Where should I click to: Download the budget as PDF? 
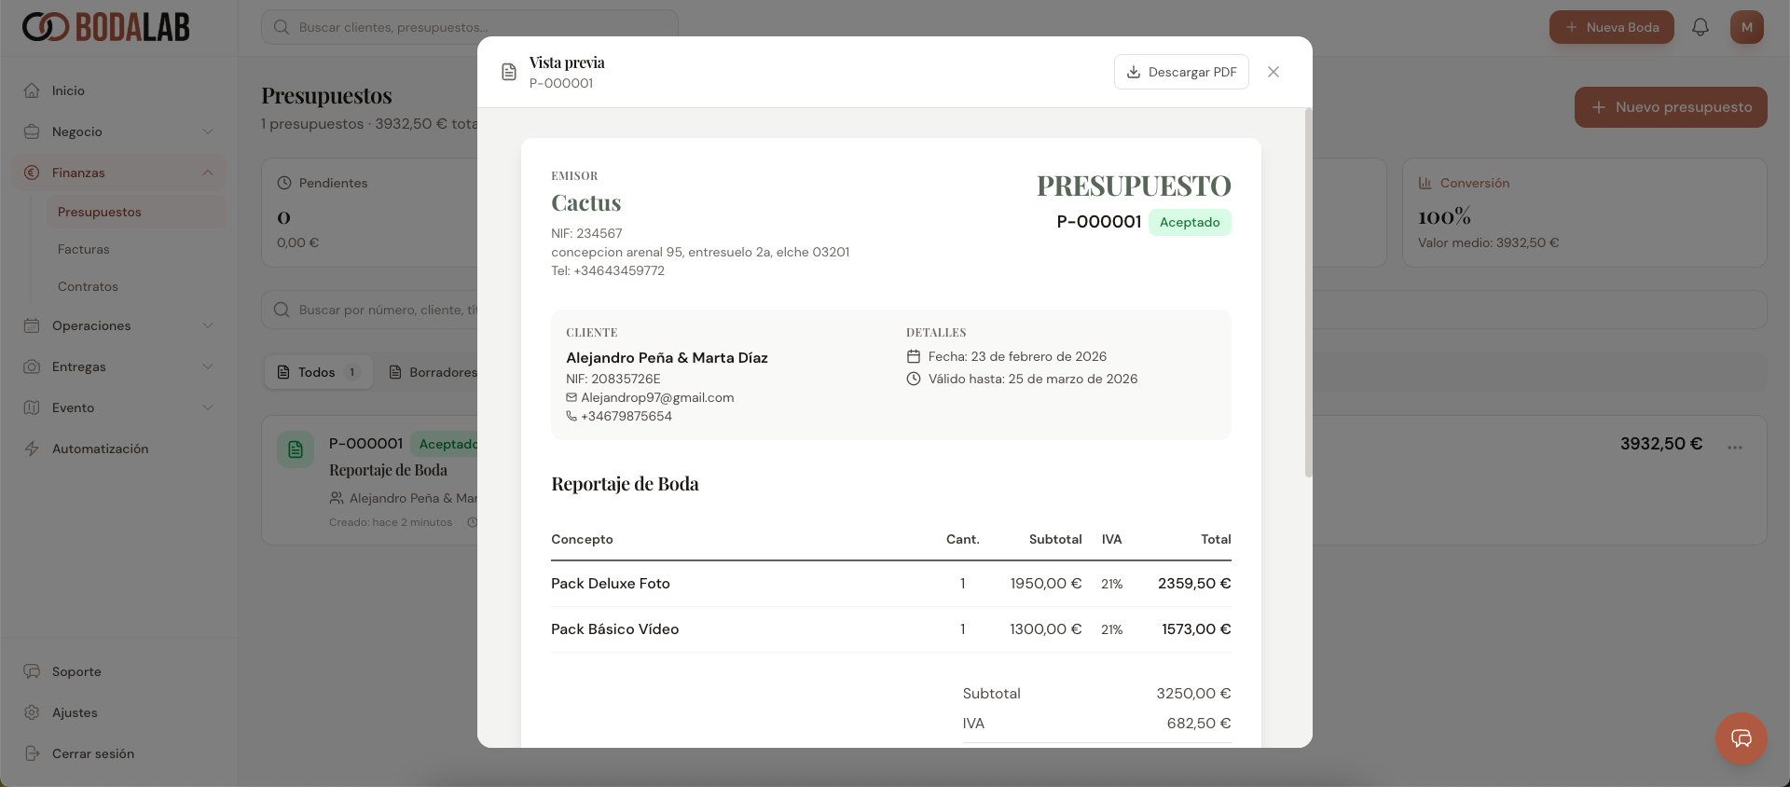tap(1181, 72)
